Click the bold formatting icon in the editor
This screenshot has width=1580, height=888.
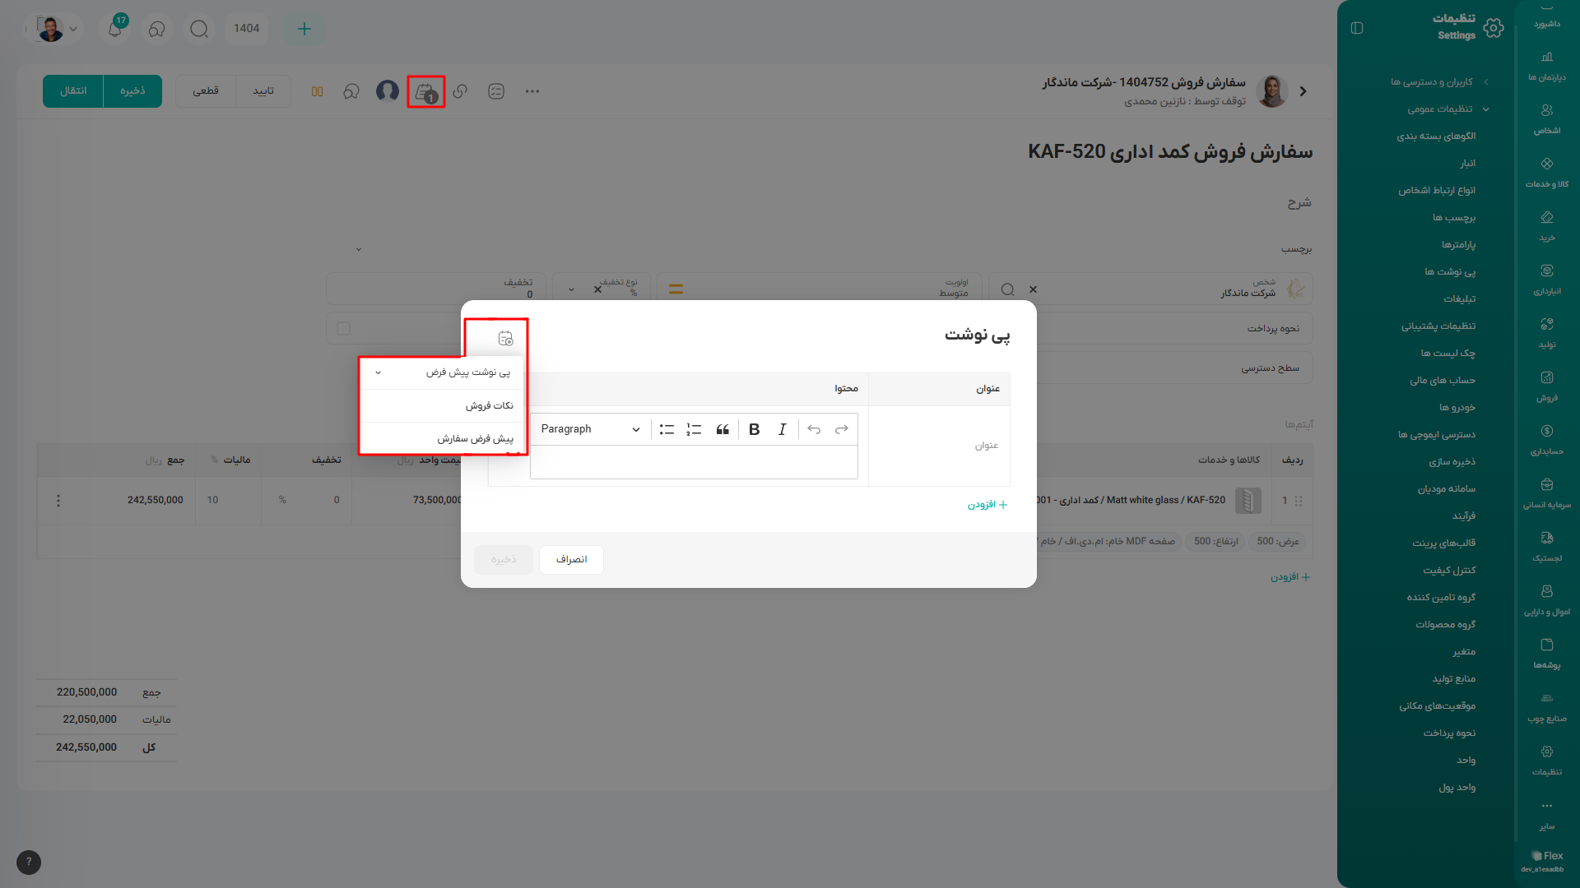[x=754, y=429]
